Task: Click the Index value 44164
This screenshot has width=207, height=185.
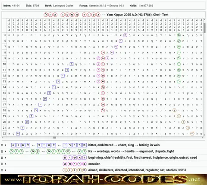Action: [x=16, y=6]
